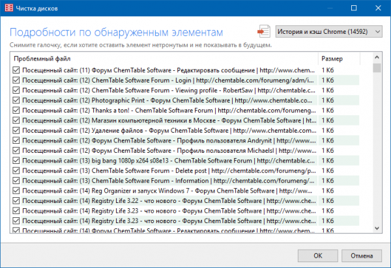Open the 'История и кэш Chrome (14592)' dropdown

[x=328, y=32]
